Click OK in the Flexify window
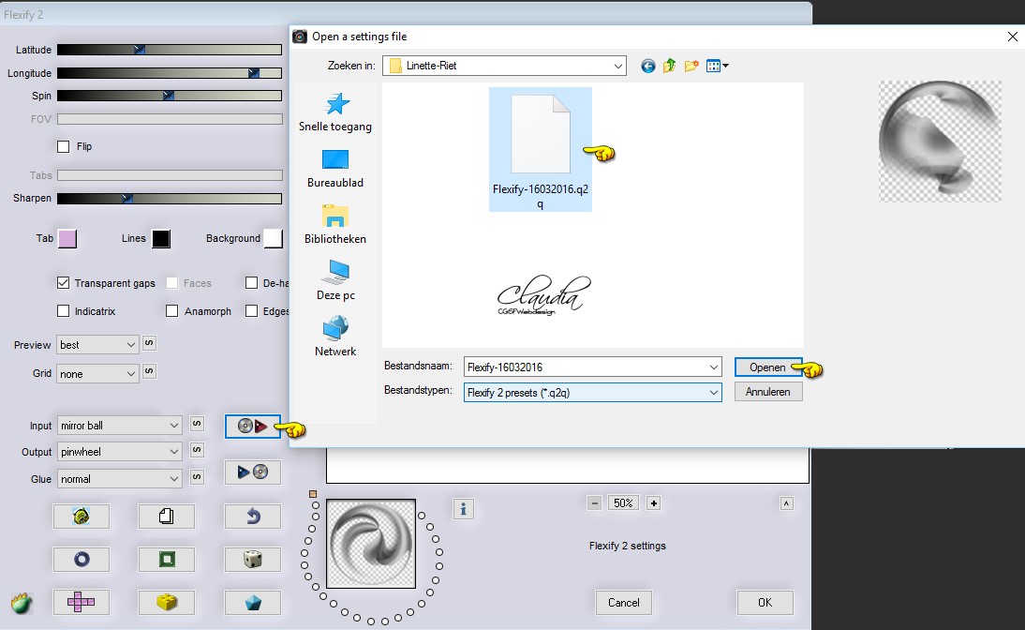This screenshot has width=1025, height=630. click(x=765, y=603)
